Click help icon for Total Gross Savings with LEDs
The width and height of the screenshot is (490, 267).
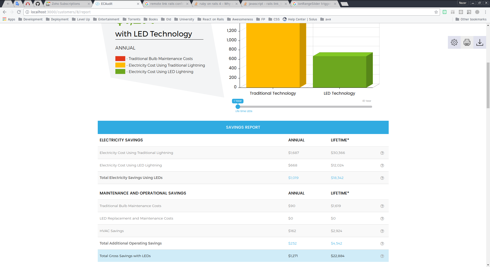(382, 256)
